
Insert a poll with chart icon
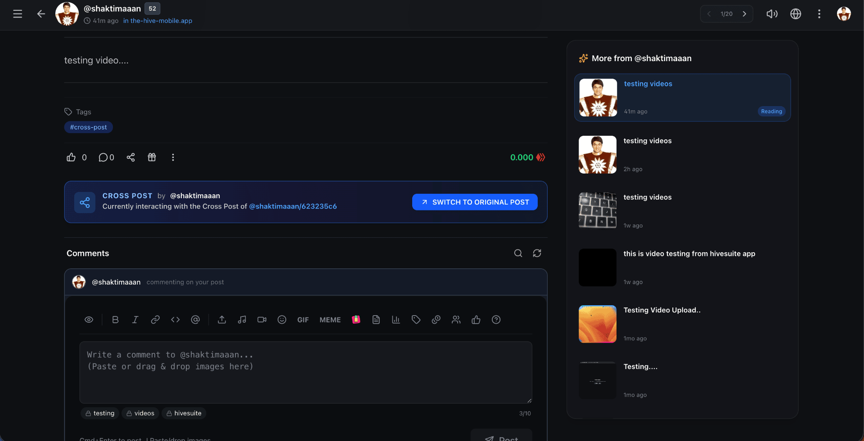point(396,320)
